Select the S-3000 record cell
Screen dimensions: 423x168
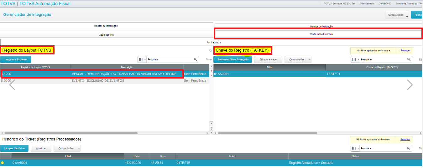[x=35, y=80]
